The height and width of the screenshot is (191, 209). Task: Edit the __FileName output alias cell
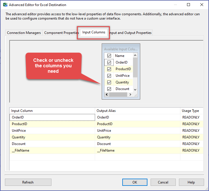138,150
